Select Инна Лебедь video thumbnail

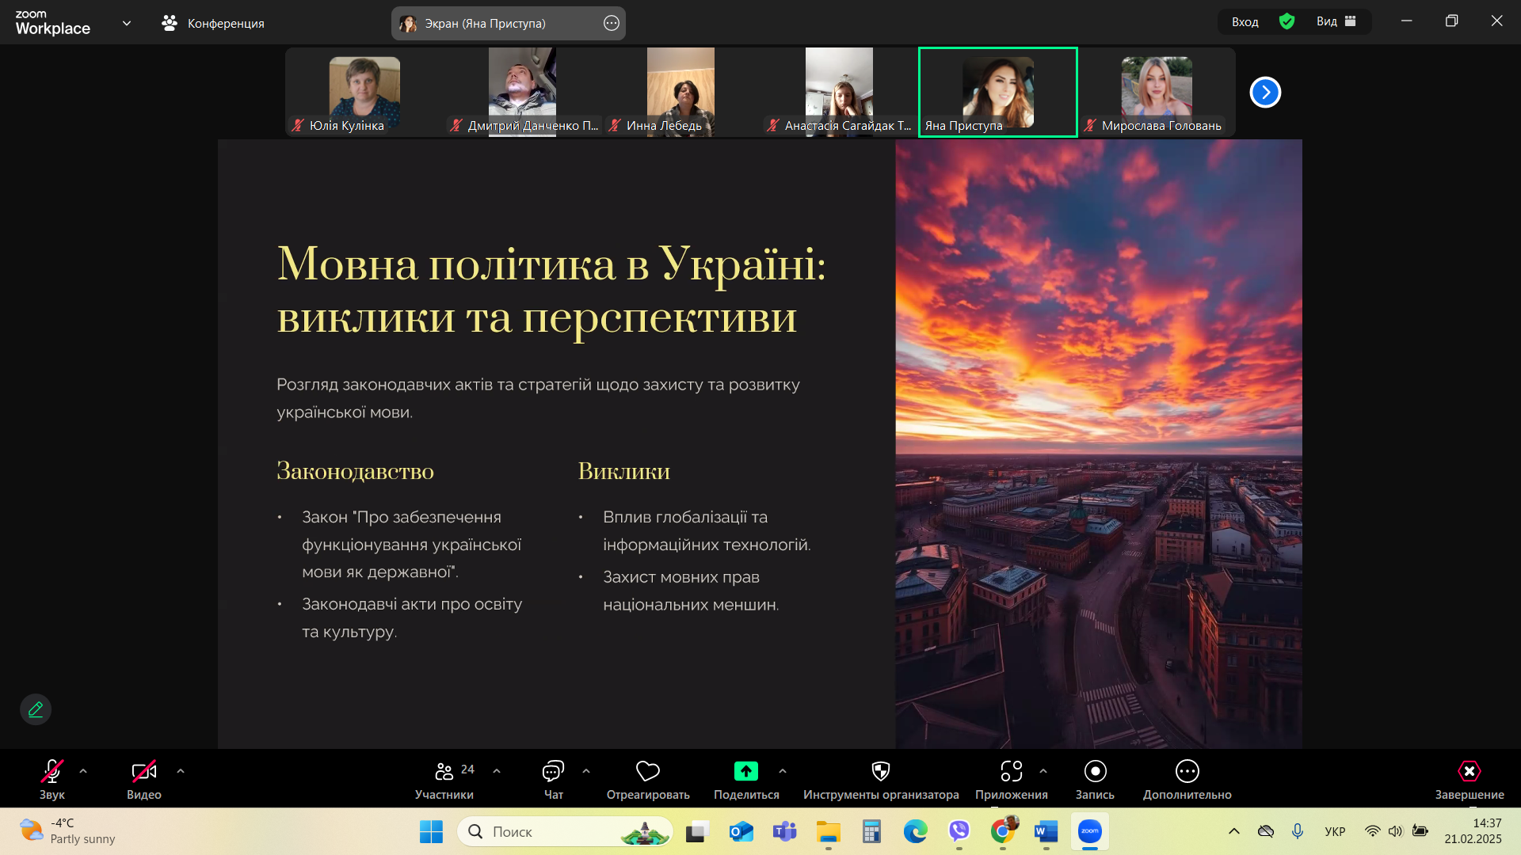pos(681,92)
